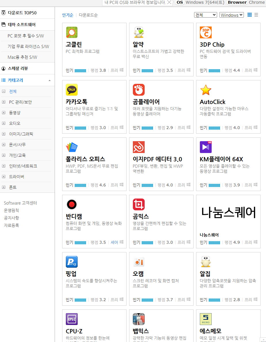Close the PC OS info banner
Screen dimensions: 266x342
169,2
